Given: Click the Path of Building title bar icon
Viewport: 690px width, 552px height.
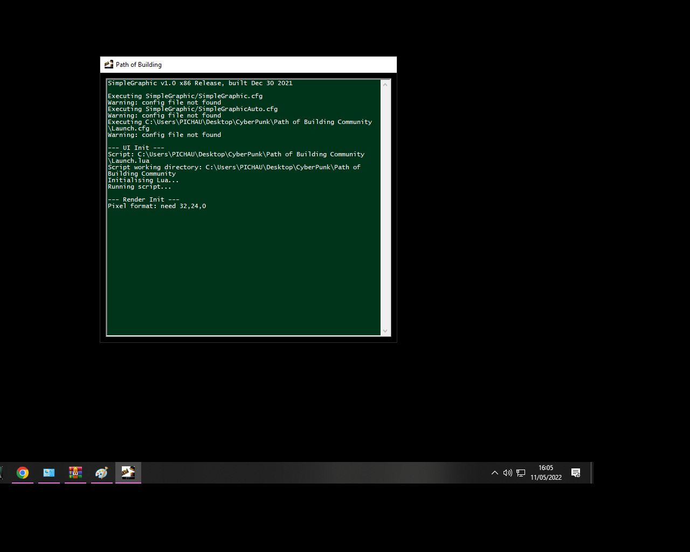Looking at the screenshot, I should tap(108, 64).
